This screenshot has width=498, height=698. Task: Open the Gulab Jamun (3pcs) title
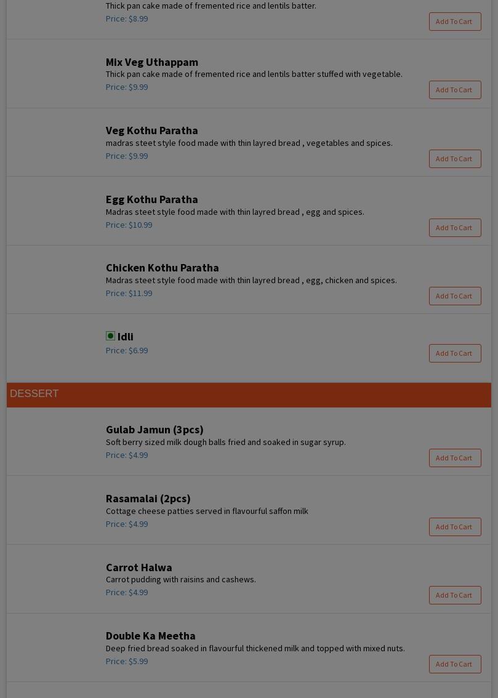point(154,430)
